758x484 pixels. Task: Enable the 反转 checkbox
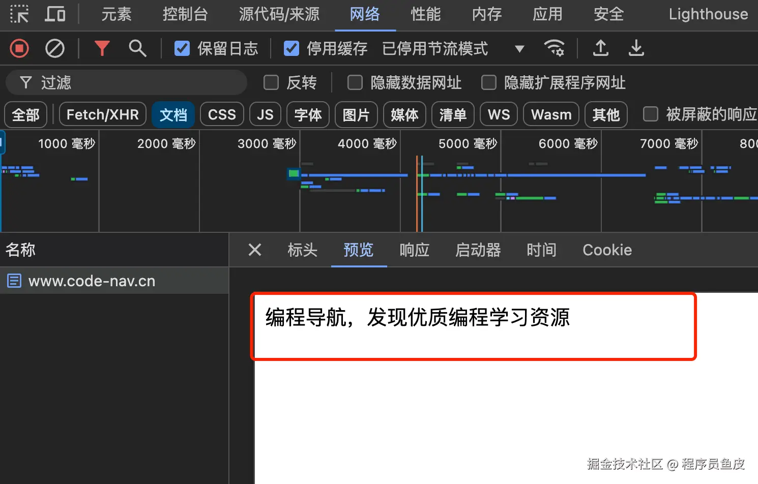click(x=271, y=82)
